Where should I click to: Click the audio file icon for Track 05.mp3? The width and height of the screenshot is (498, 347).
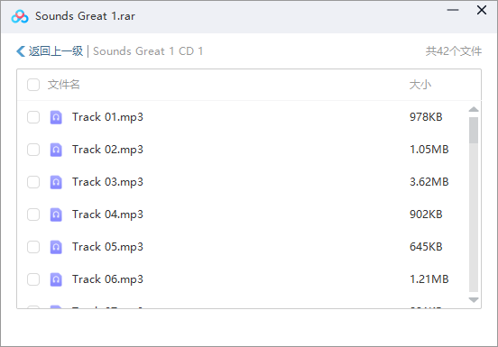[x=56, y=247]
